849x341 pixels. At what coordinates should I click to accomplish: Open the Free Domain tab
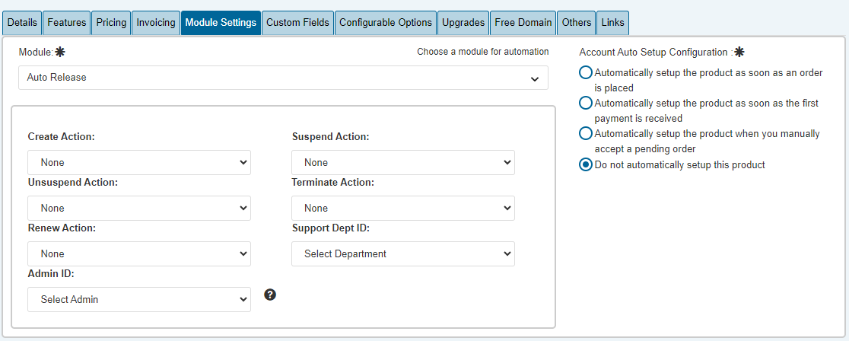[523, 23]
